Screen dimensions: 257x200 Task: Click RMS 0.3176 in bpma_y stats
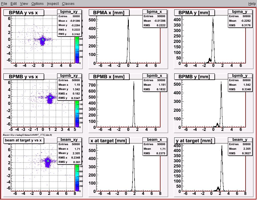tap(240, 25)
